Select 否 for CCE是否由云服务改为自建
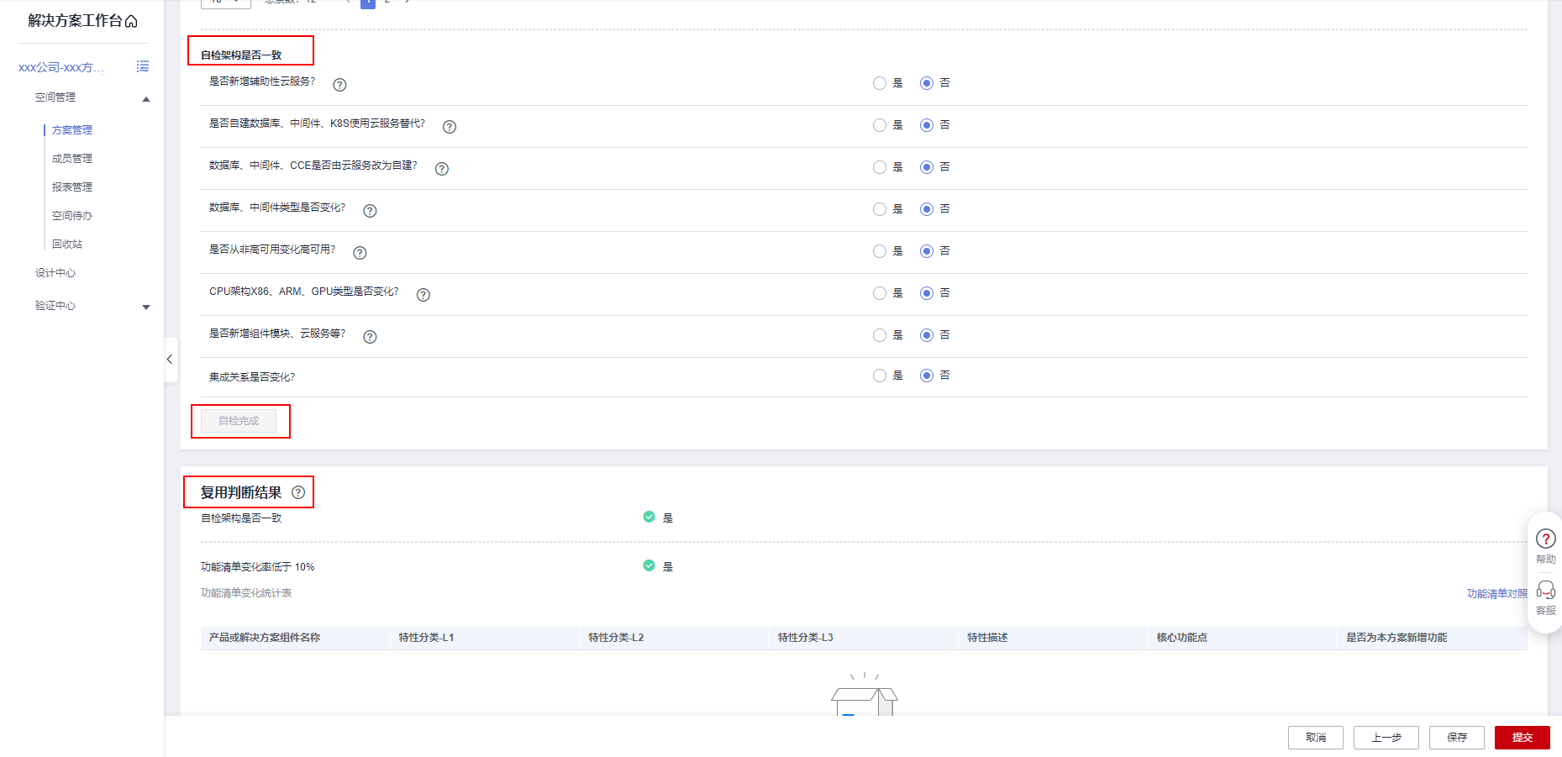1562x757 pixels. pyautogui.click(x=927, y=167)
